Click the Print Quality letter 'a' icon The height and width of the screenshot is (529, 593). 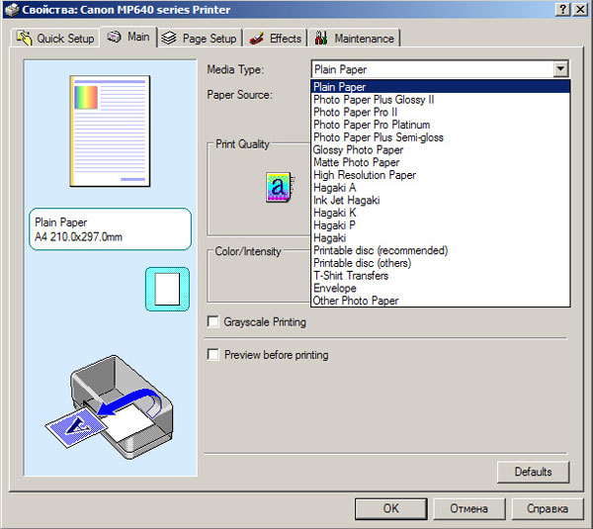(x=280, y=187)
